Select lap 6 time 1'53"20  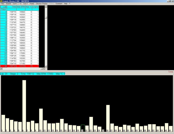tap(12, 17)
